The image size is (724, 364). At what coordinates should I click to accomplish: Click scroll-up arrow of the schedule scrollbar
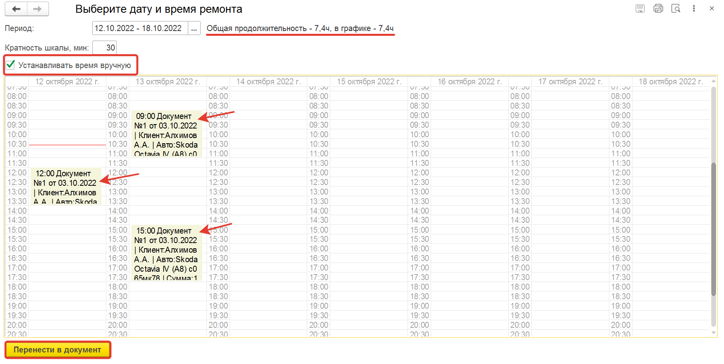714,81
